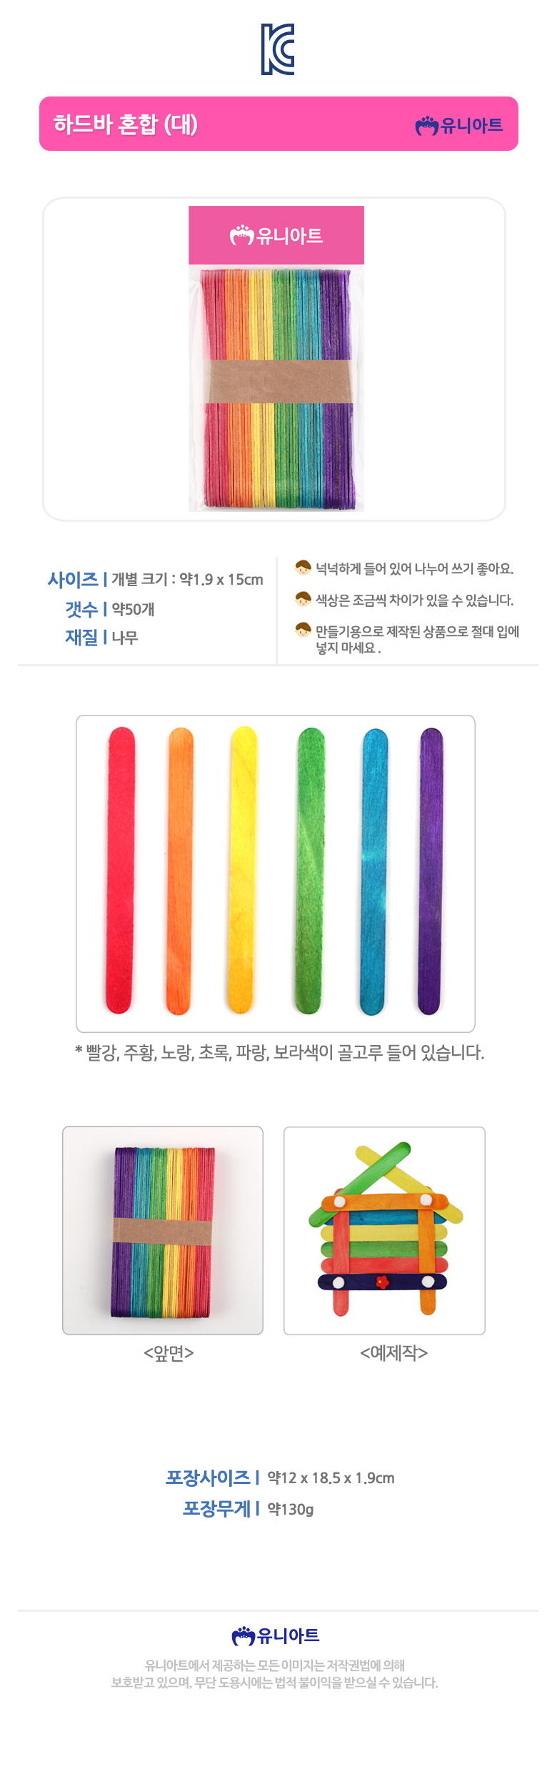
Task: Pick the purple craft stick
Action: (430, 870)
